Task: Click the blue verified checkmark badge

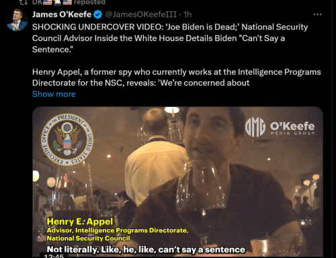Action: (97, 15)
